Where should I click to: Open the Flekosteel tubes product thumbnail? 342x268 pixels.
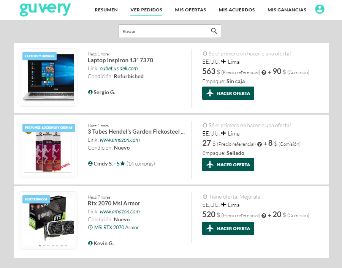[48, 149]
